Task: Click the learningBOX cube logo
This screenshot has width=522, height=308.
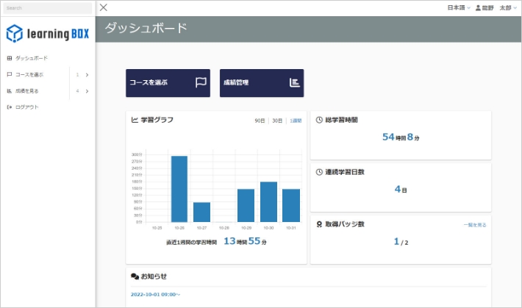Action: coord(15,33)
